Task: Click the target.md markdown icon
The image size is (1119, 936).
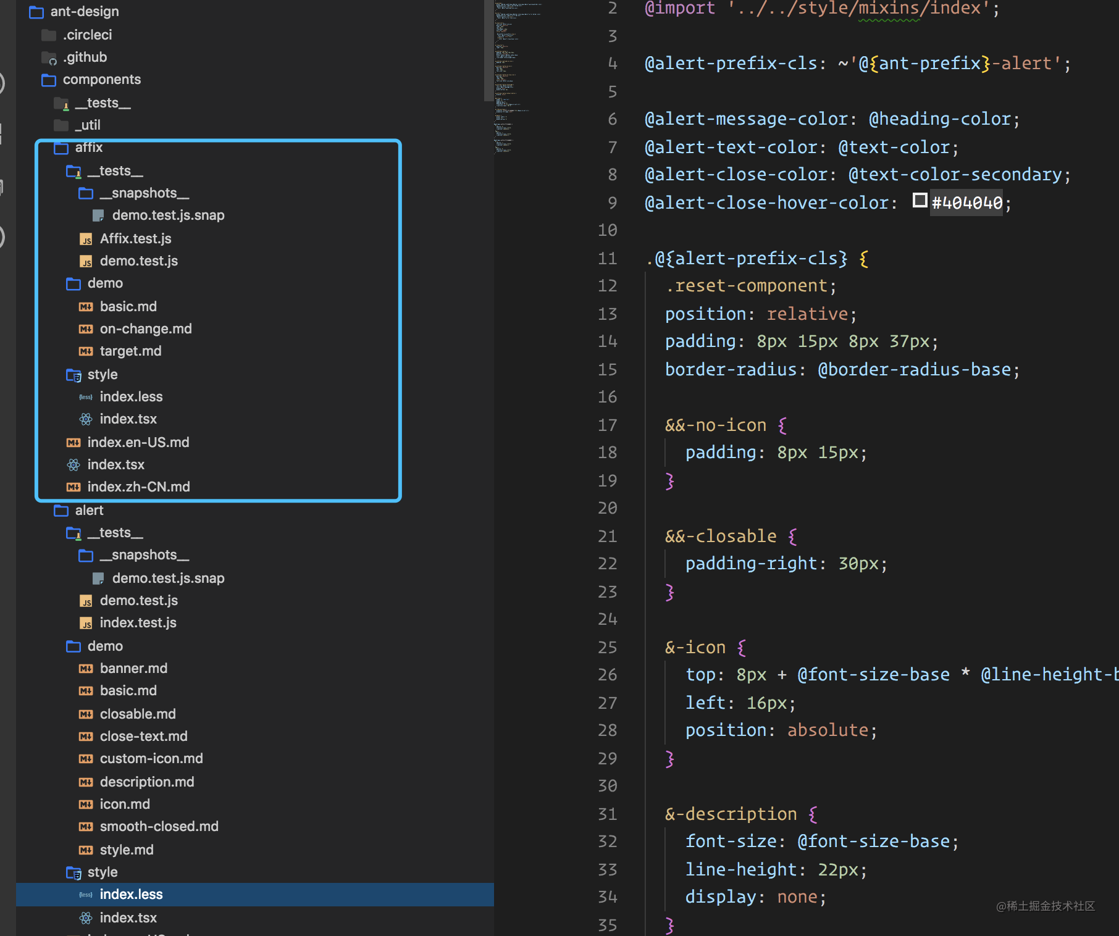Action: click(86, 351)
